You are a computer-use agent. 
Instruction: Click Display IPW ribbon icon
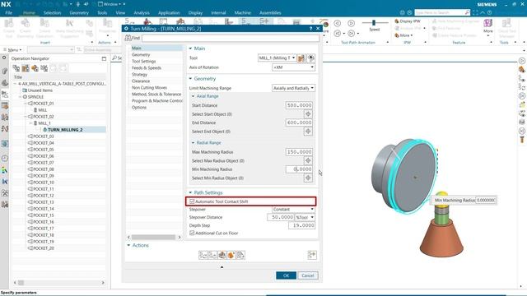coord(397,21)
